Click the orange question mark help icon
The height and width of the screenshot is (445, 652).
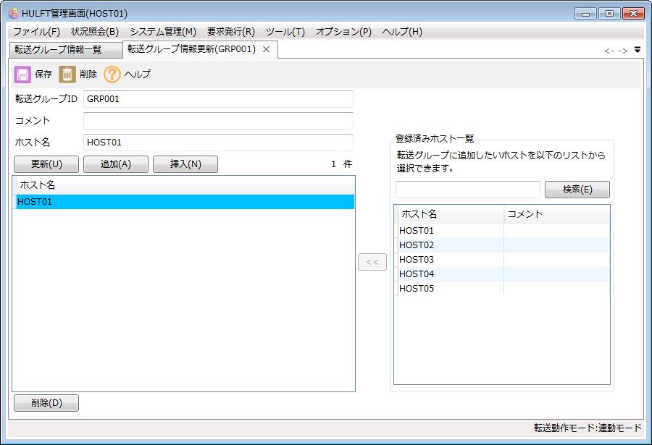[x=112, y=75]
